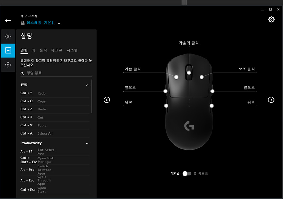The image size is (283, 199).
Task: Click the 기본 클릭 label
Action: click(x=133, y=69)
